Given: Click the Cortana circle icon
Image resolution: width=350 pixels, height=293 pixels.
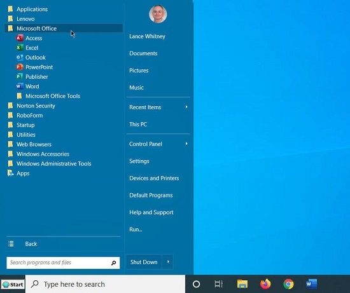Looking at the screenshot, I should [196, 284].
